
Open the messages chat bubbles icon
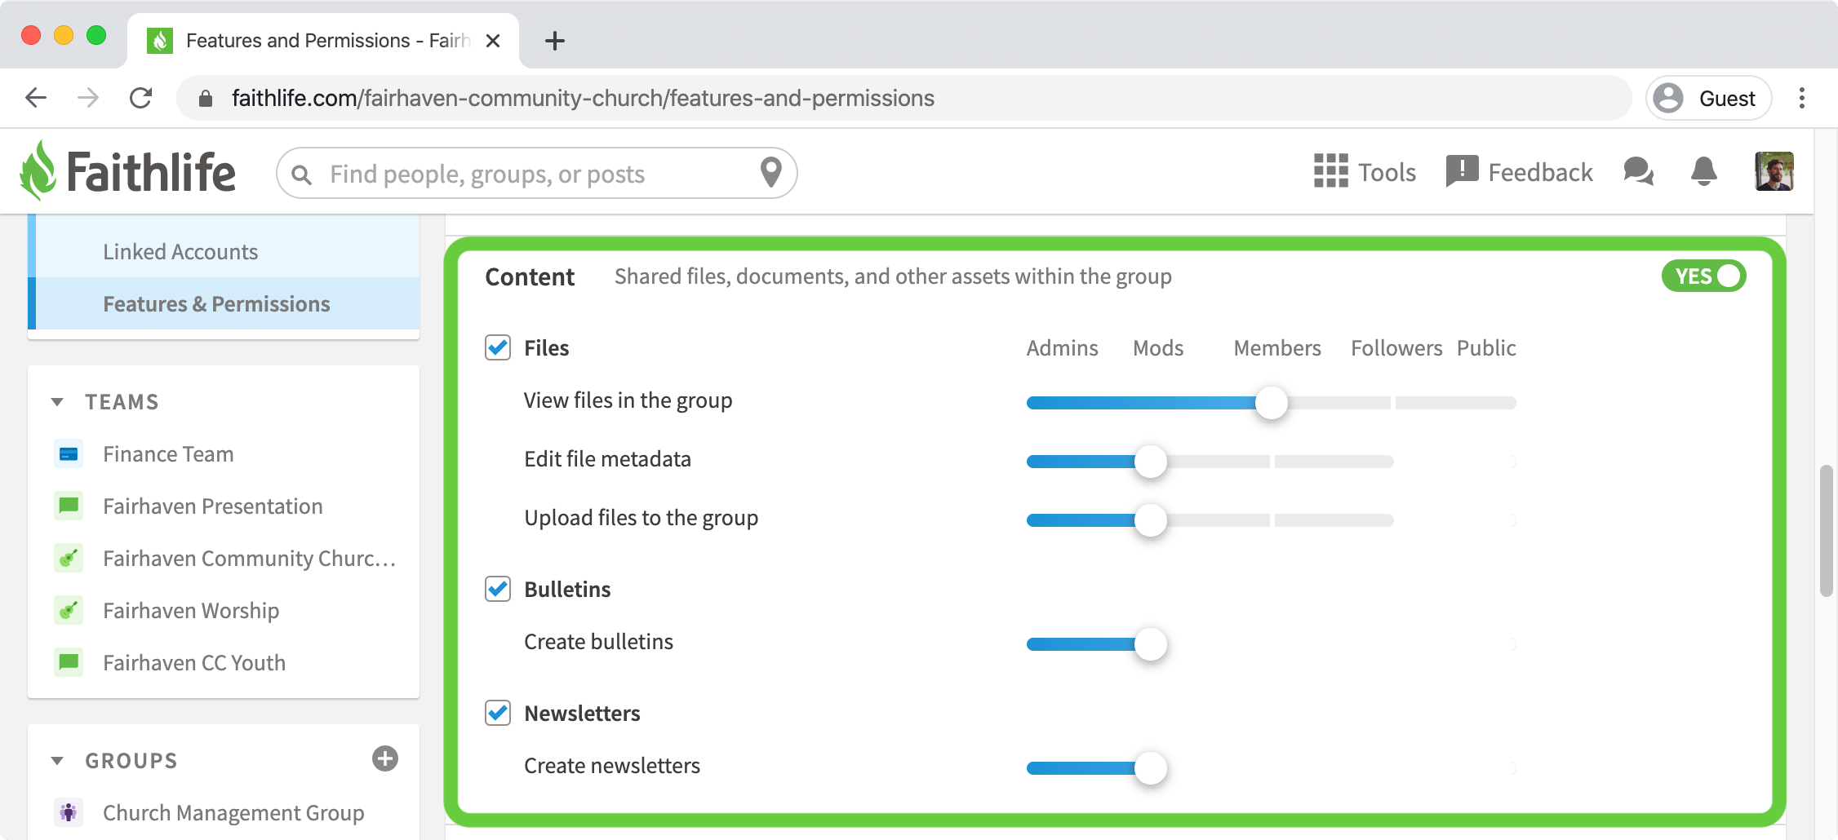1638,171
